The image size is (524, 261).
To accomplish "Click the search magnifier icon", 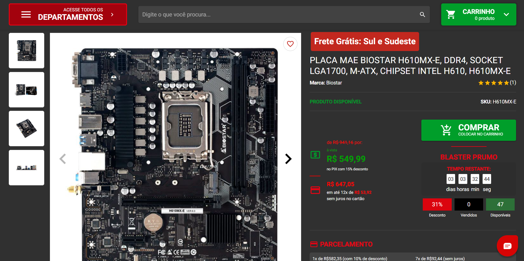I will coord(422,14).
